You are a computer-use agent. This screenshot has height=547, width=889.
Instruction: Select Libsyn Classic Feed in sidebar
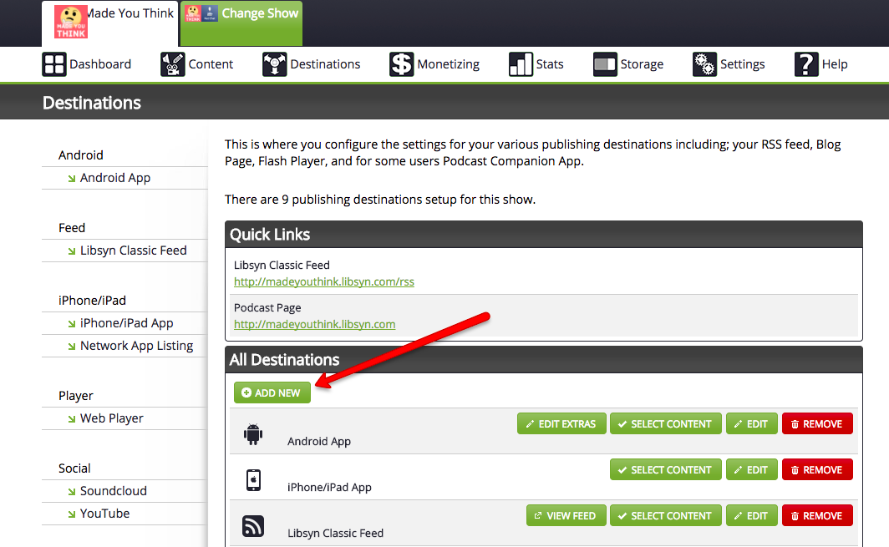coord(133,251)
